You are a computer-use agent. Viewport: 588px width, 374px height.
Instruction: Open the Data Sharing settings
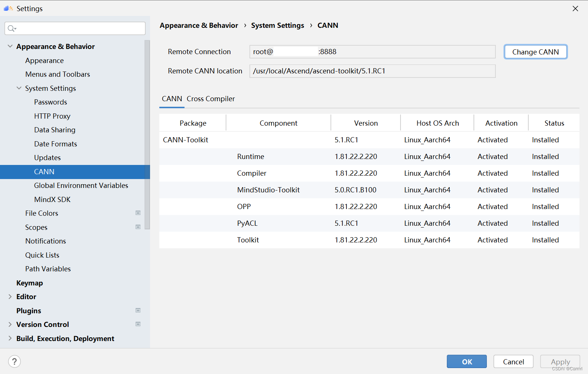(x=55, y=130)
